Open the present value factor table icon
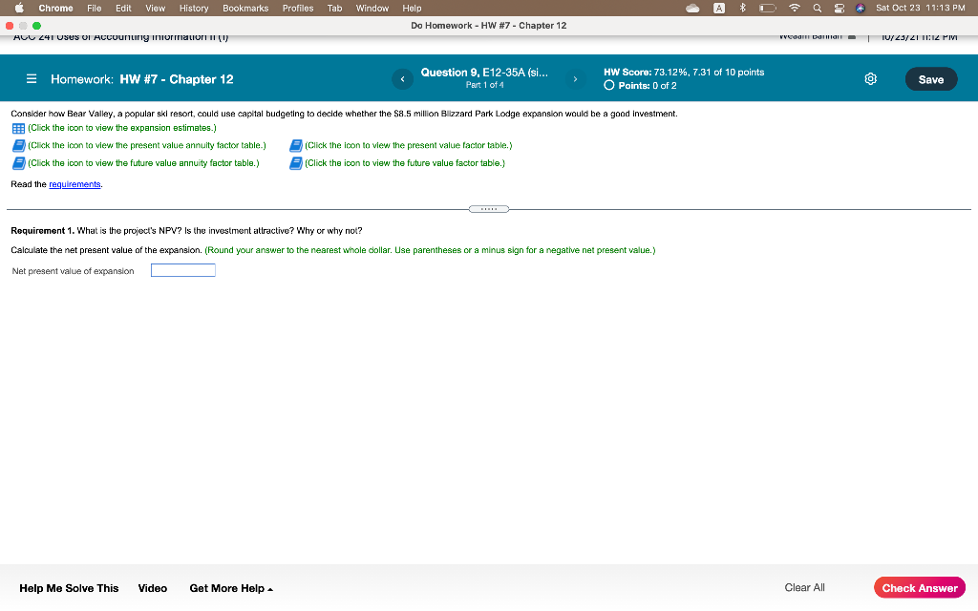Screen dimensions: 978x611 [x=296, y=145]
